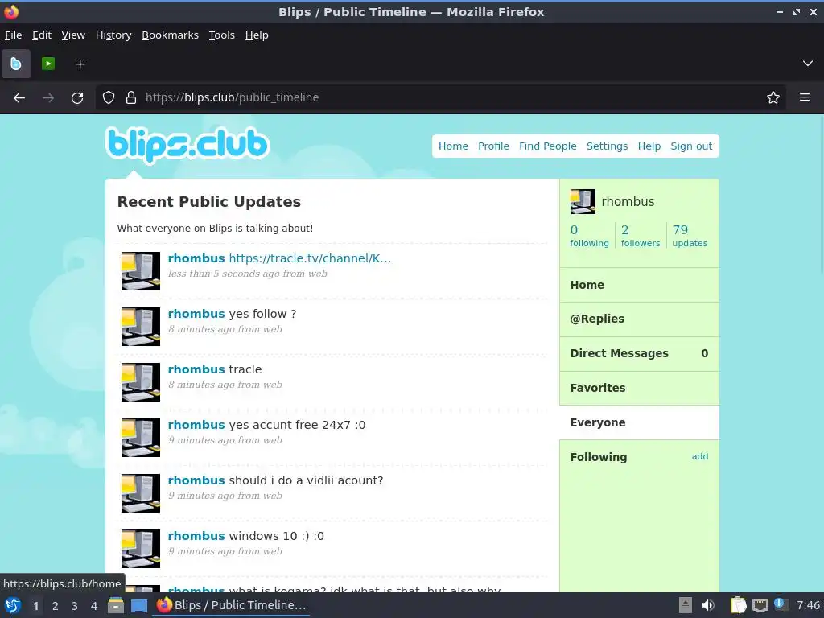Click avatar beside 'yes accunt free 24x7' post
Screen dimensions: 824x618
point(141,438)
